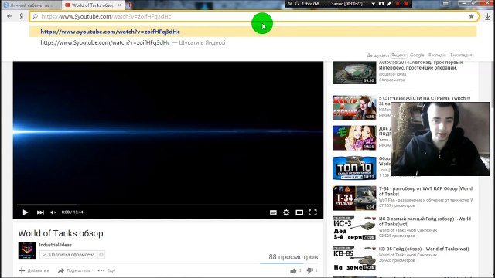Open a new tab with plus button
Viewport: 495px width, 278px height.
click(x=129, y=5)
